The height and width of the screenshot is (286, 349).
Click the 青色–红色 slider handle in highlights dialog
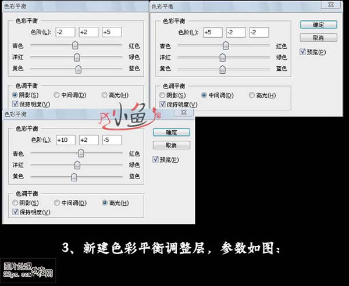(81, 153)
